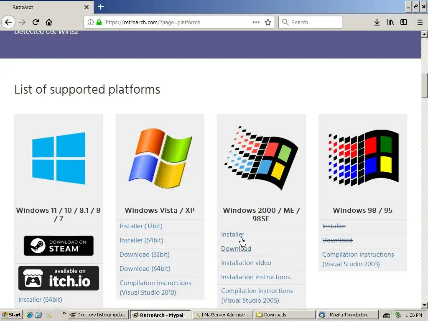This screenshot has height=321, width=428.
Task: Open Installer (32bit) for Vista/XP
Action: [x=141, y=226]
